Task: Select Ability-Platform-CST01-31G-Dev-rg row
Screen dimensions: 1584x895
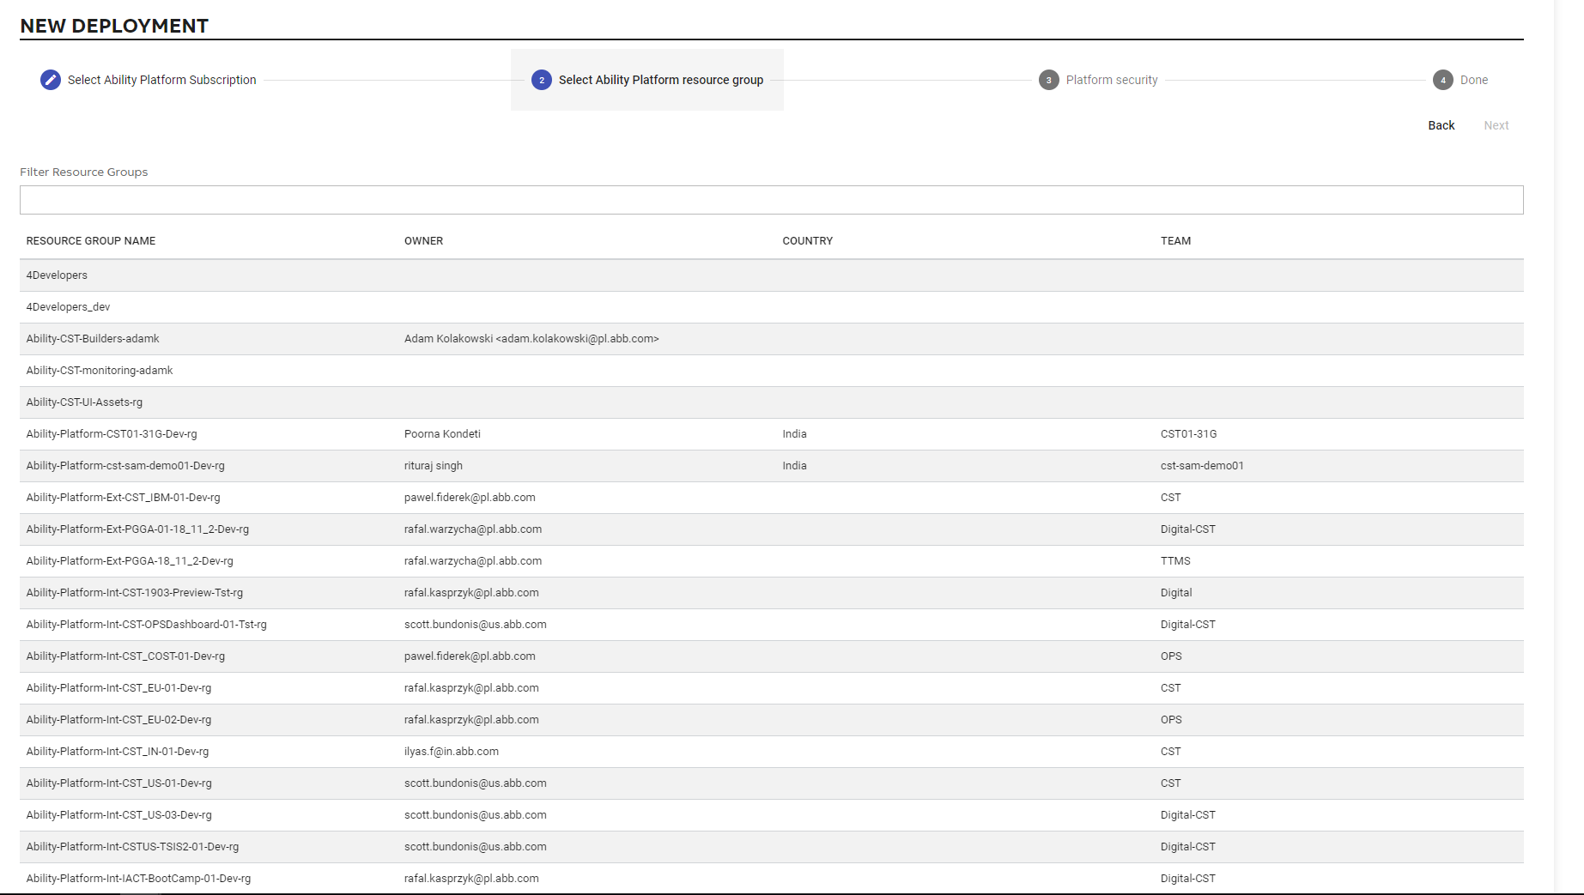Action: coord(772,434)
